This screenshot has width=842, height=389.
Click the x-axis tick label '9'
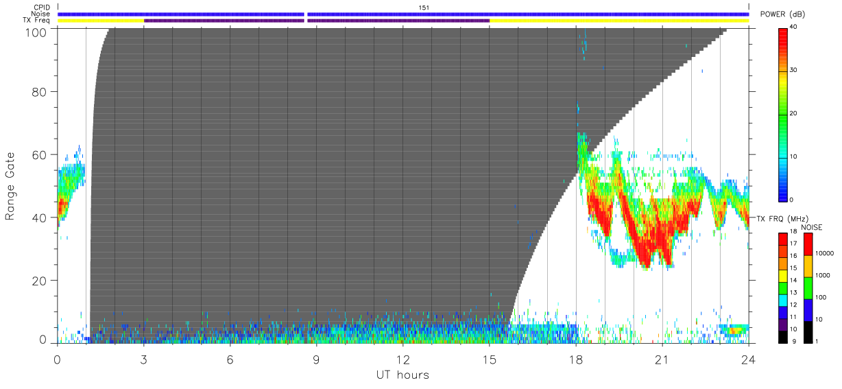[x=316, y=359]
